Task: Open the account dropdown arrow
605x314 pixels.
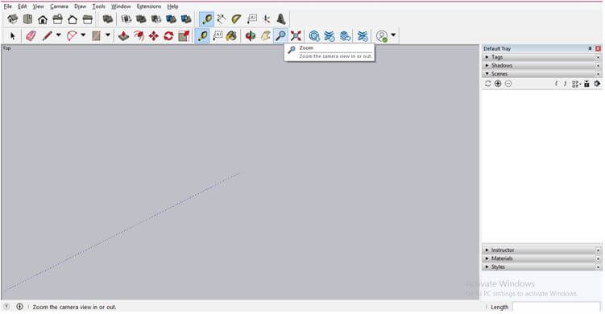Action: pyautogui.click(x=393, y=35)
